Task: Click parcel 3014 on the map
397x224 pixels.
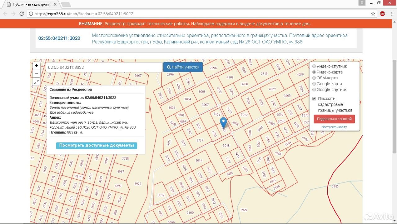Action: coord(199,160)
